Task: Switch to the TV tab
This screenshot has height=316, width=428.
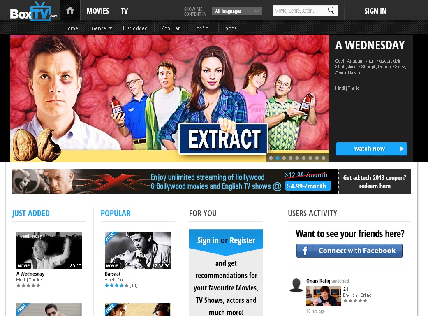Action: click(124, 11)
